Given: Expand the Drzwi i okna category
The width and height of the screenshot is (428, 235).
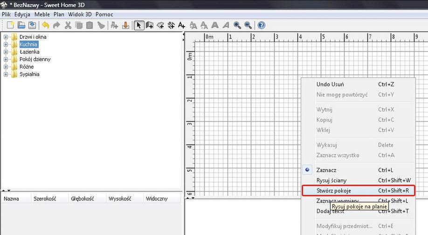Looking at the screenshot, I should (x=6, y=37).
